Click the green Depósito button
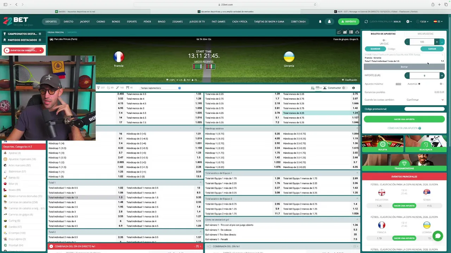Viewport: 451px width, 253px height. [x=348, y=21]
